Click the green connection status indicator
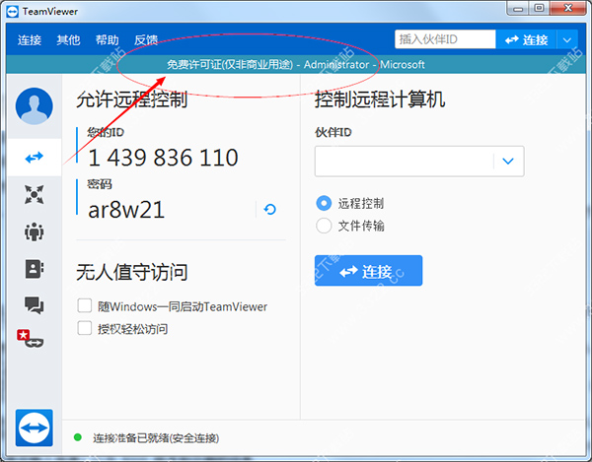Viewport: 592px width, 462px height. point(78,437)
